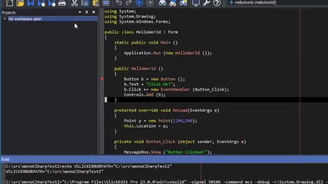Click the Build panel title
Viewport: 328px width, 184px height.
[5, 159]
